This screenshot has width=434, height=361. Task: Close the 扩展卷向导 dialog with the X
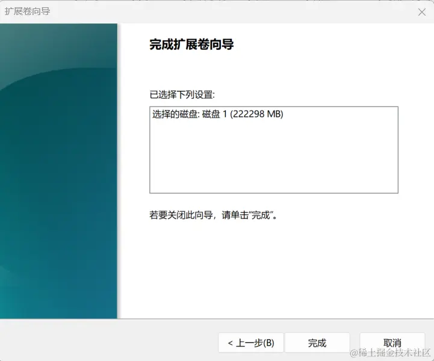point(422,12)
